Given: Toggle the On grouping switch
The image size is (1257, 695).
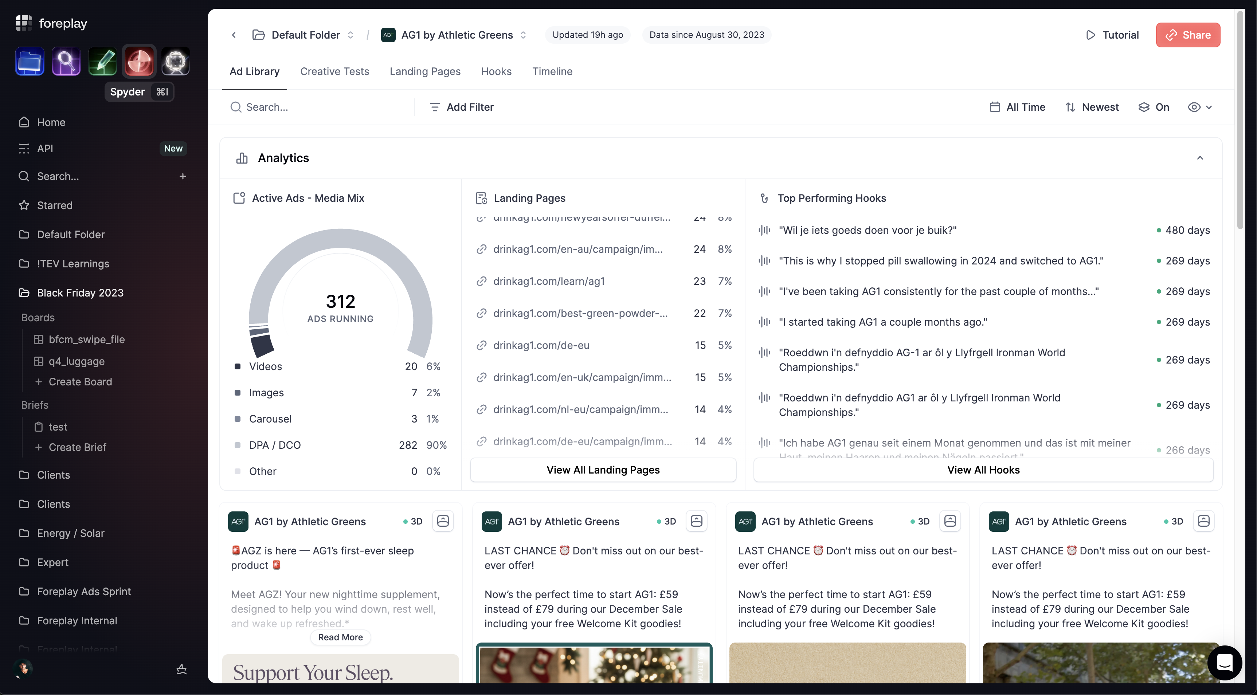Looking at the screenshot, I should point(1154,107).
